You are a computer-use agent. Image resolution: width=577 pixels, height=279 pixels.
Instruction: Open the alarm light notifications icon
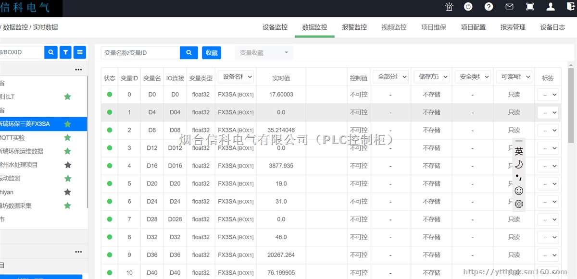coord(449,7)
